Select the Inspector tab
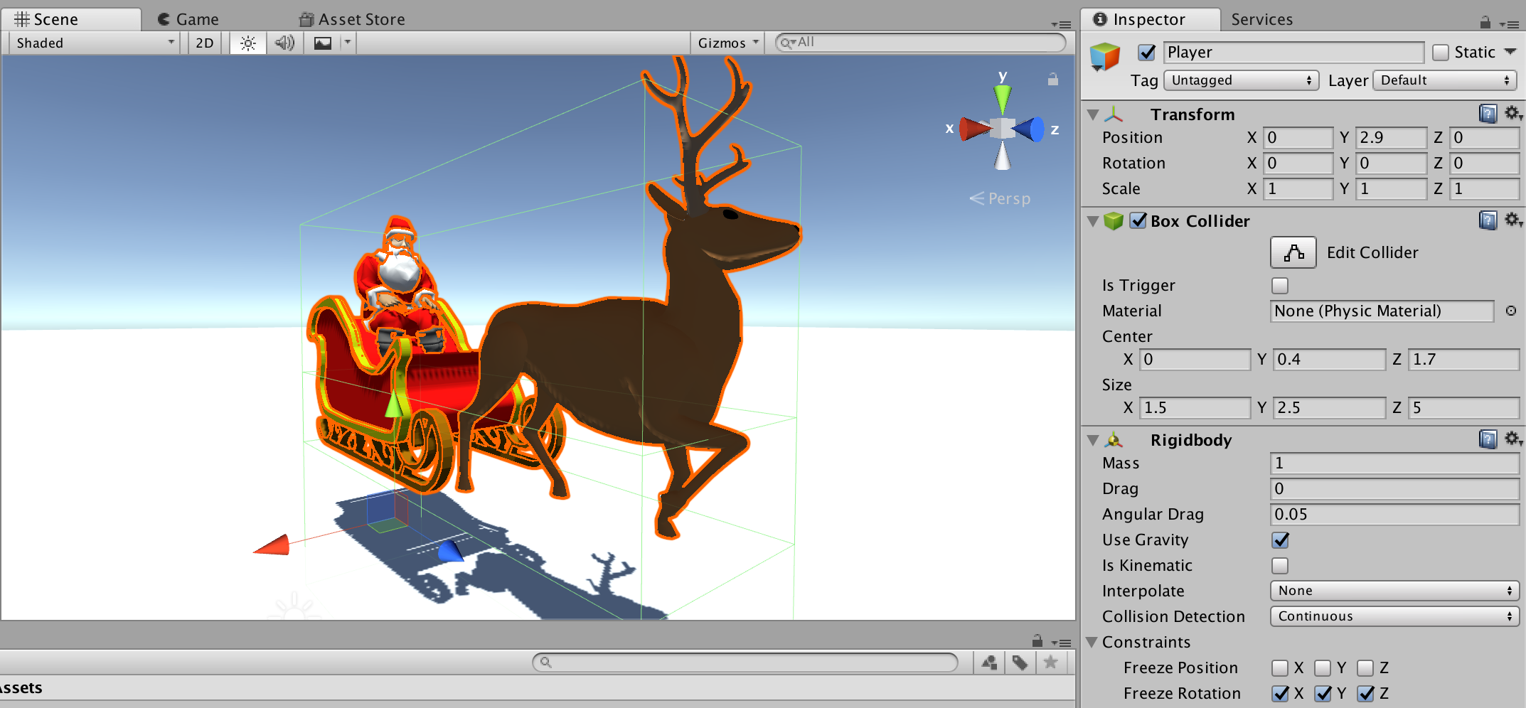The width and height of the screenshot is (1526, 708). 1151,19
